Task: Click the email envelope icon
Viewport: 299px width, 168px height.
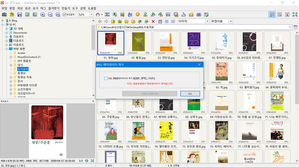Action: (x=191, y=15)
